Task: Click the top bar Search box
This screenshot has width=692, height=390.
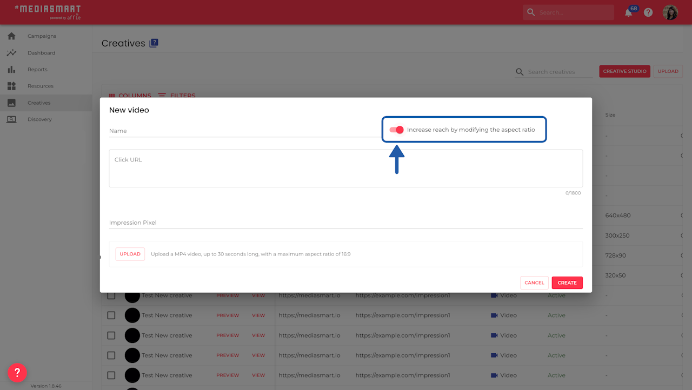Action: point(568,12)
